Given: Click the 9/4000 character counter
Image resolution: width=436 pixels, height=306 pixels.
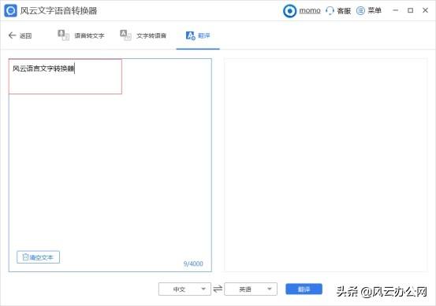Looking at the screenshot, I should (x=193, y=264).
